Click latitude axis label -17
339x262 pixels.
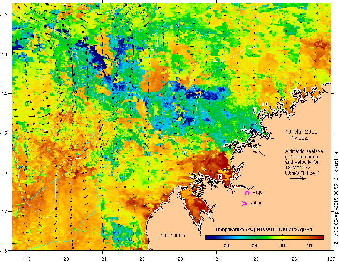(x=4, y=212)
